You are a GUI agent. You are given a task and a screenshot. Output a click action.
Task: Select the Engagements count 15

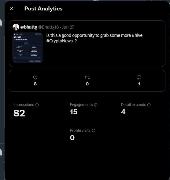tap(74, 112)
